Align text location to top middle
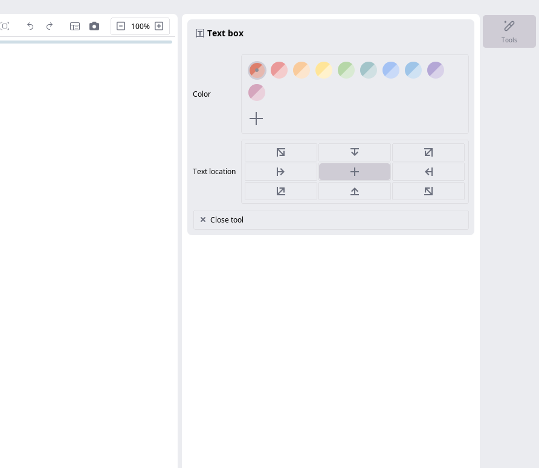This screenshot has width=539, height=468. [355, 152]
